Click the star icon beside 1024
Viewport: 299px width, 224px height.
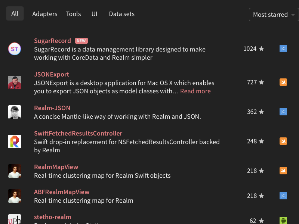tap(261, 49)
